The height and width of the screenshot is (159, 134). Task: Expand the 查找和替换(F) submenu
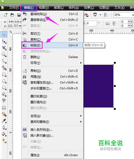[81, 122]
